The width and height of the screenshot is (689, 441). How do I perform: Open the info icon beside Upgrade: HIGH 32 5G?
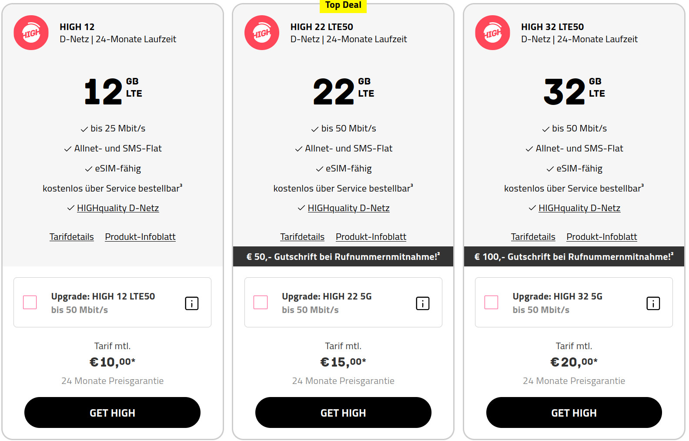pos(653,303)
